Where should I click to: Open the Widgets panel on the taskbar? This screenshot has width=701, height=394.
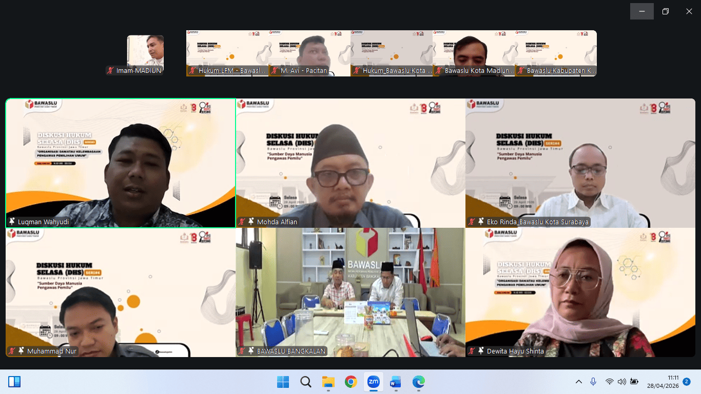click(x=14, y=382)
